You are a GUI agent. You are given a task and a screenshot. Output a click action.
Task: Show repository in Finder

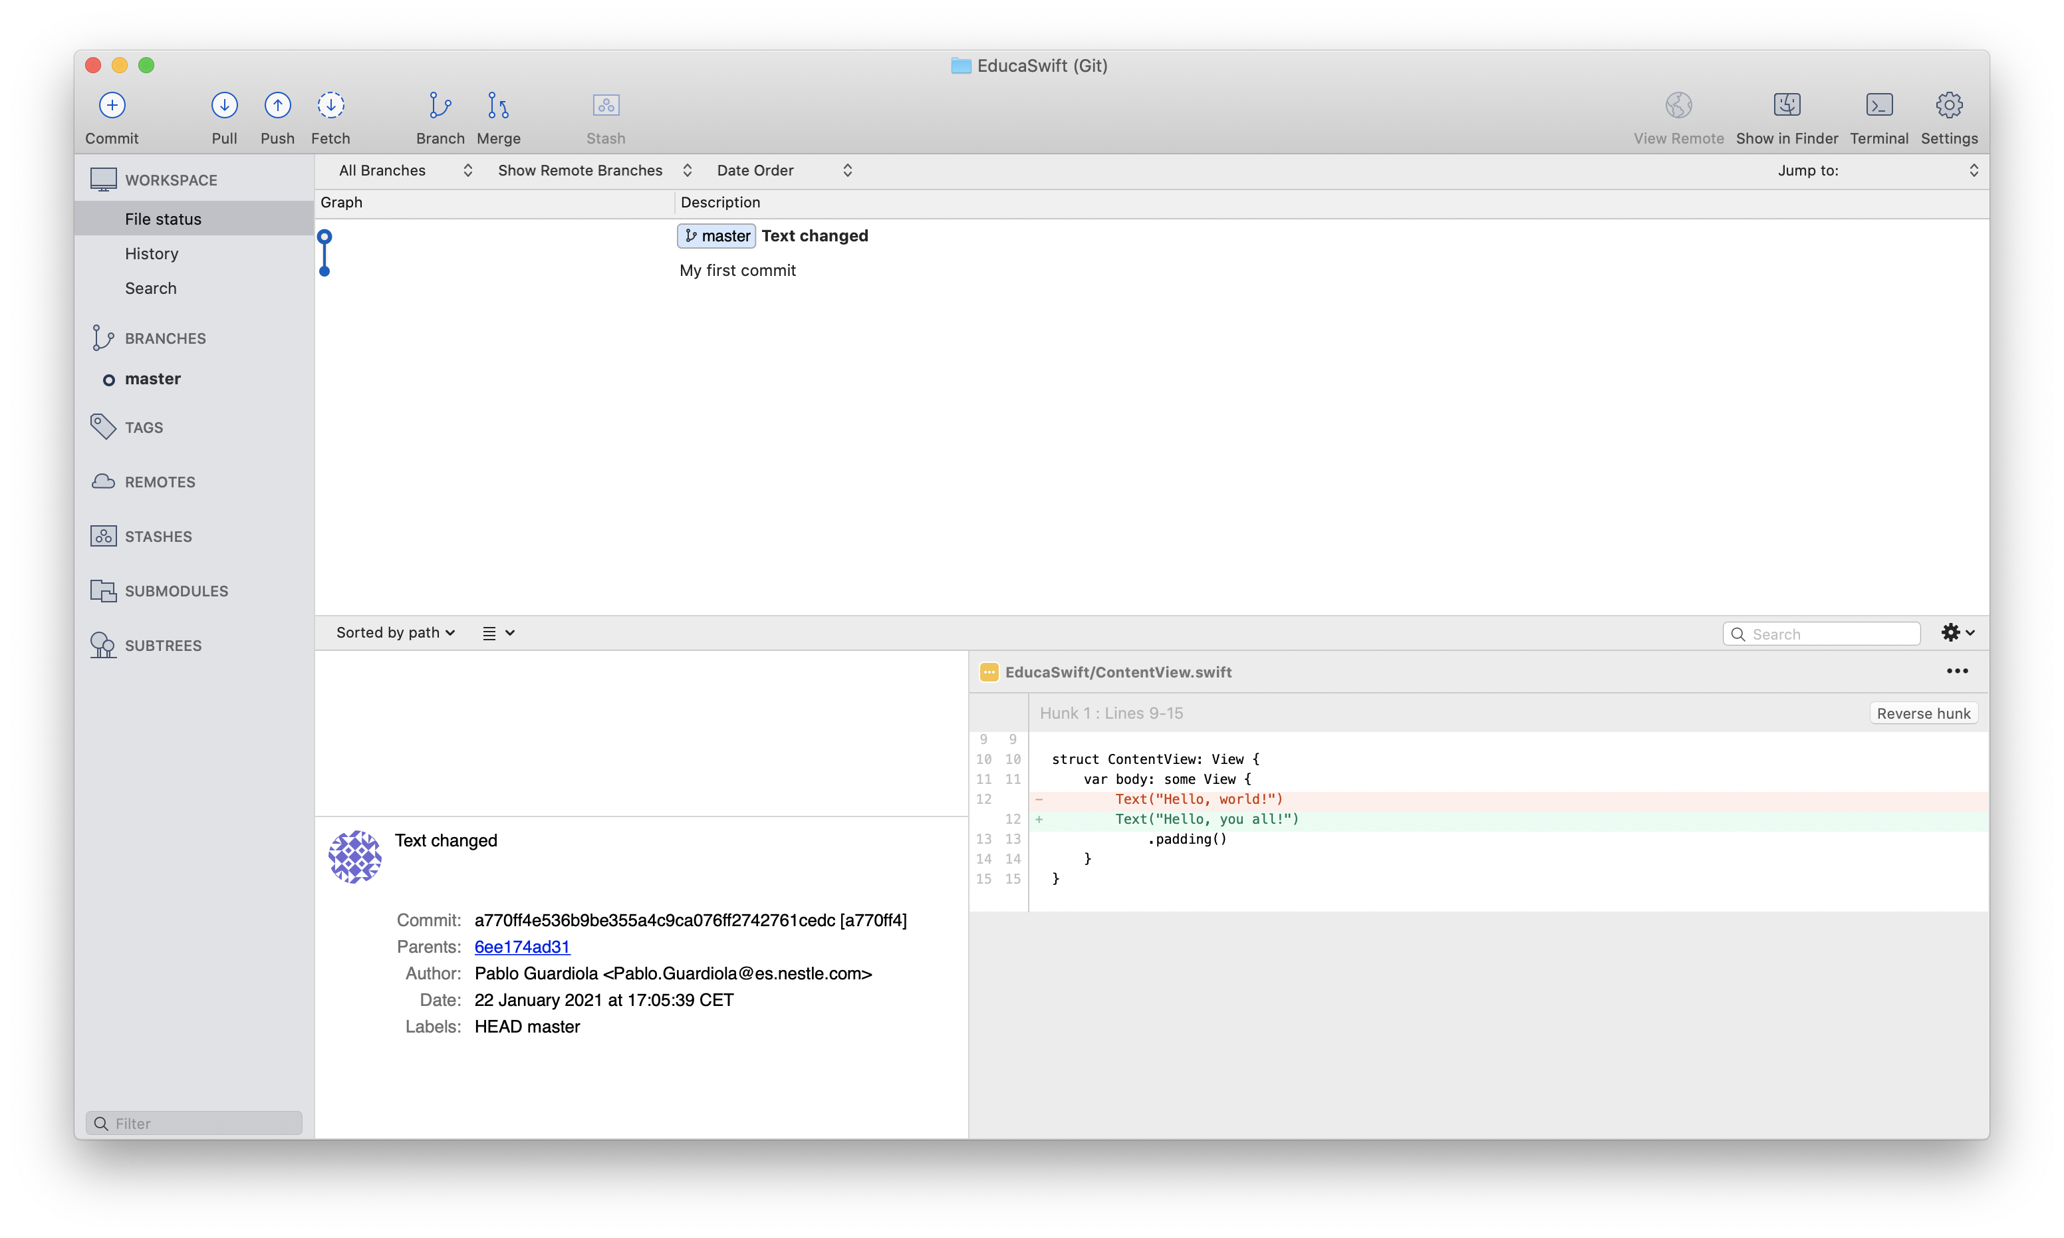click(1787, 105)
